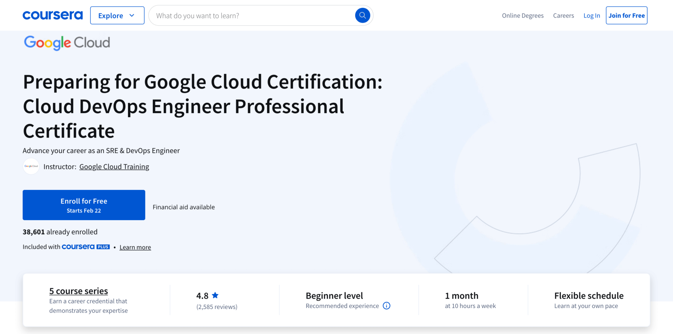Select the Careers menu item

coord(563,15)
